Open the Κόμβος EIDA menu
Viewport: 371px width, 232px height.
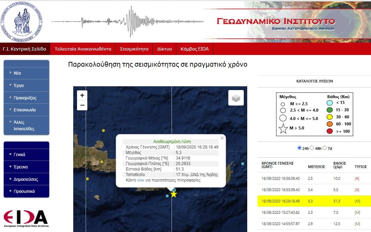click(x=195, y=49)
